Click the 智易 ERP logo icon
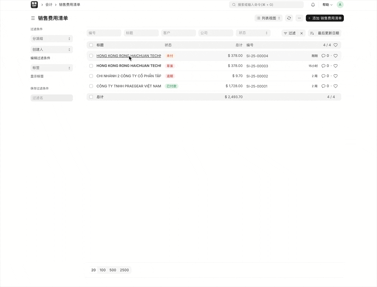377x287 pixels. point(34,5)
